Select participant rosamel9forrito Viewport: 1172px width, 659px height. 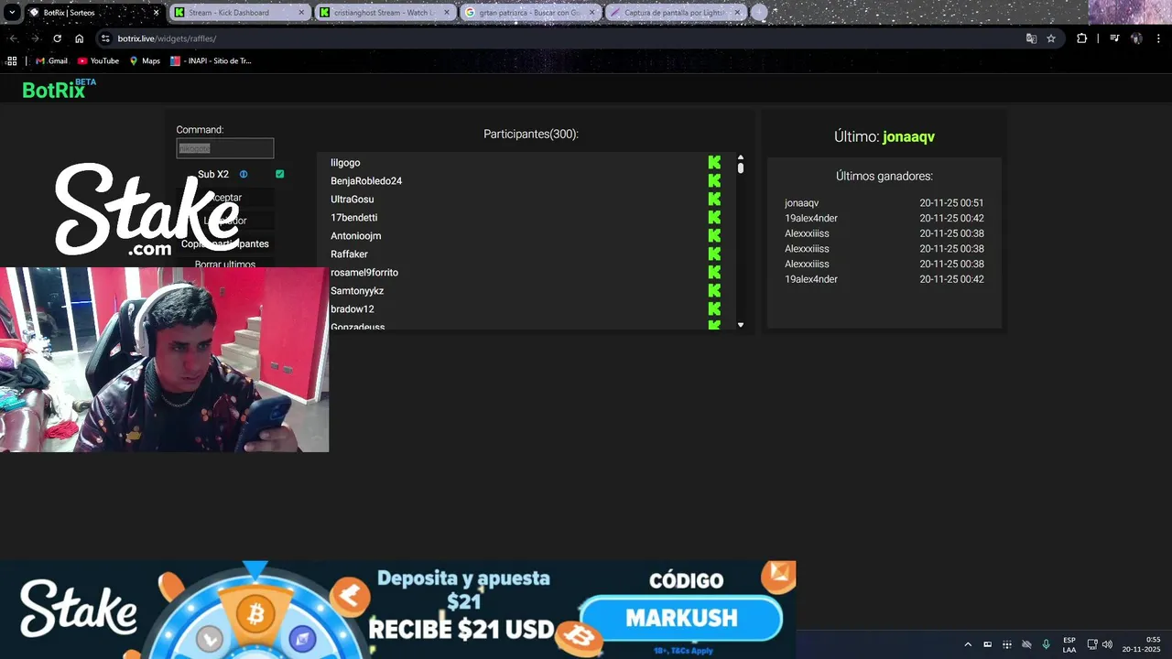(364, 273)
